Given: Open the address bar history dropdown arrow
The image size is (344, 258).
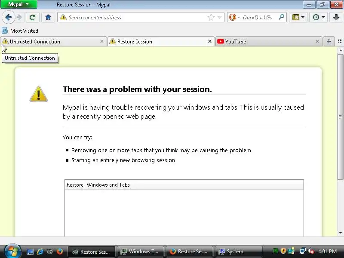Looking at the screenshot, I should coord(220,17).
